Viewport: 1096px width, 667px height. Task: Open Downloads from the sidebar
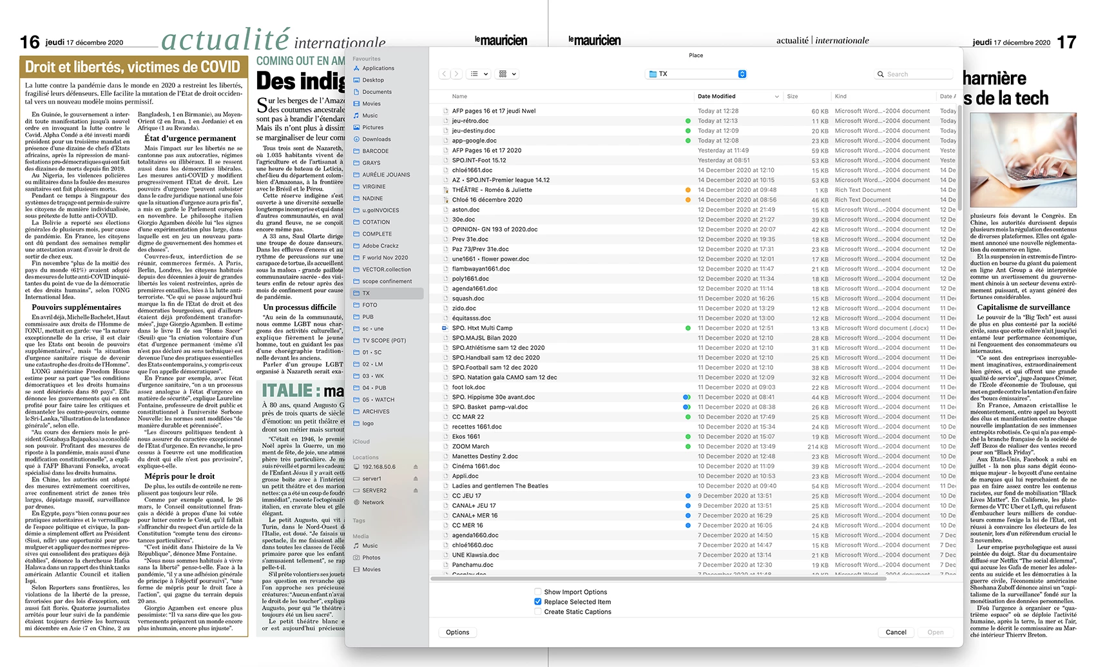[x=376, y=139]
